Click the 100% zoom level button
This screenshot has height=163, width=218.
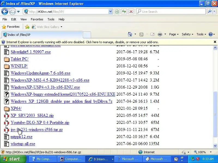pyautogui.click(x=200, y=152)
